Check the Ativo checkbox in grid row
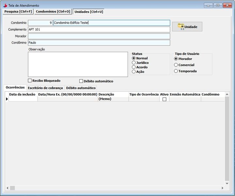Screen dimensions: 235x196 point(164,99)
